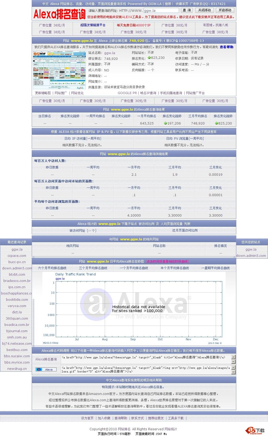Click 工具条下载 footer link
The height and width of the screenshot is (436, 268).
[x=176, y=418]
